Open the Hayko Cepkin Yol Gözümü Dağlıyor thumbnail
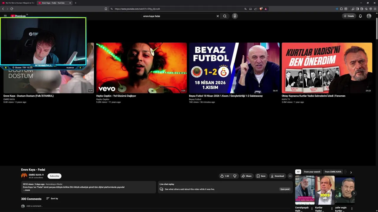 (x=141, y=68)
